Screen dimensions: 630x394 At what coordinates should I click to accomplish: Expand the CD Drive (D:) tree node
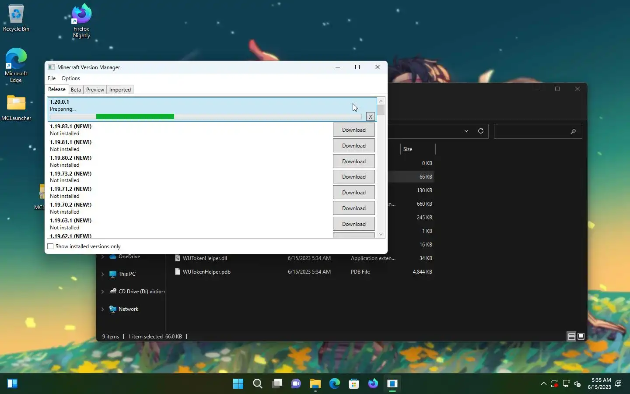click(x=103, y=292)
